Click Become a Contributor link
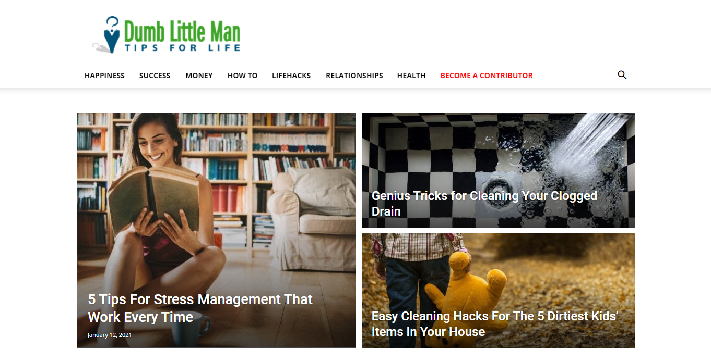 tap(487, 76)
